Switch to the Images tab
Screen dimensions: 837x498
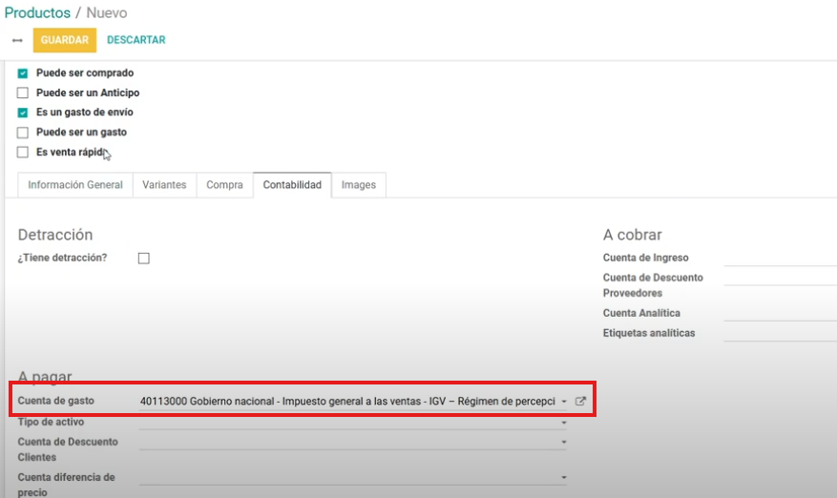tap(359, 185)
